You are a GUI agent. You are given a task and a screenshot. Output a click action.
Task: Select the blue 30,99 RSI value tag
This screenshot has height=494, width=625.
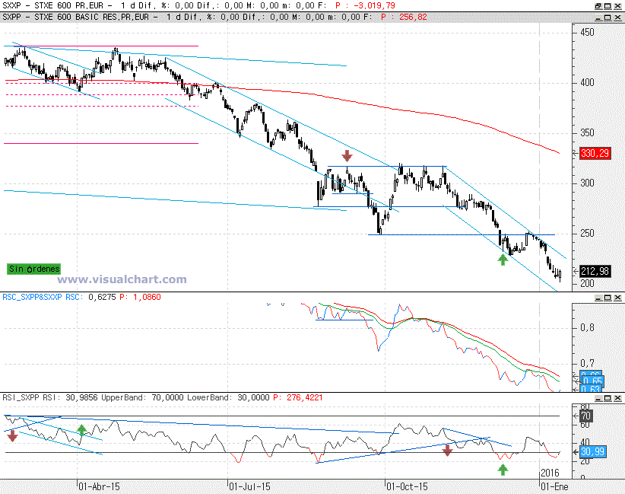click(593, 451)
